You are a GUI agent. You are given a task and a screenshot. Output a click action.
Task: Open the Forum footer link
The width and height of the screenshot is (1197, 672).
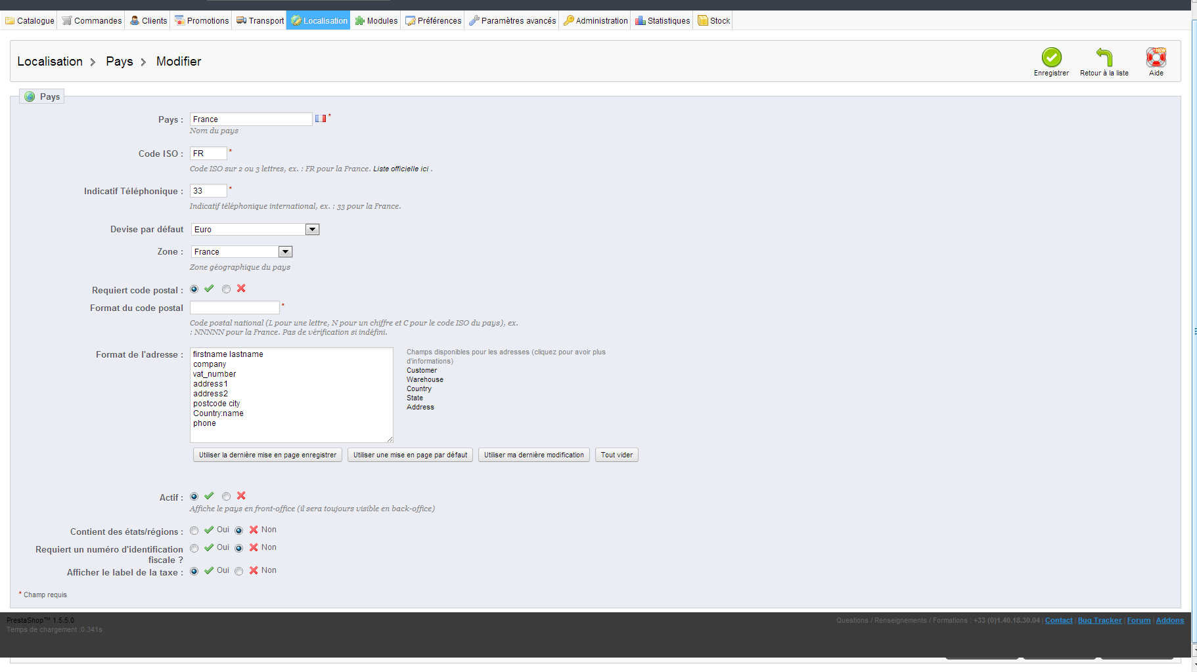(x=1139, y=620)
